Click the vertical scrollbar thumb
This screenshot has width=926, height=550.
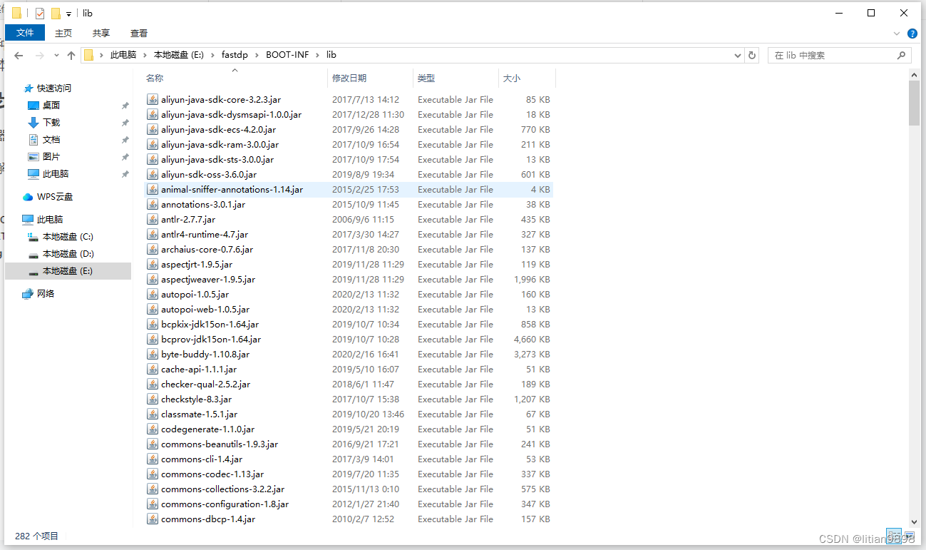[x=914, y=103]
